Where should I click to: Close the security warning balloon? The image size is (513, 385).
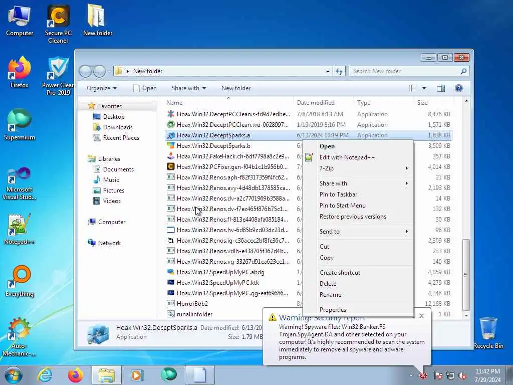coord(421,316)
